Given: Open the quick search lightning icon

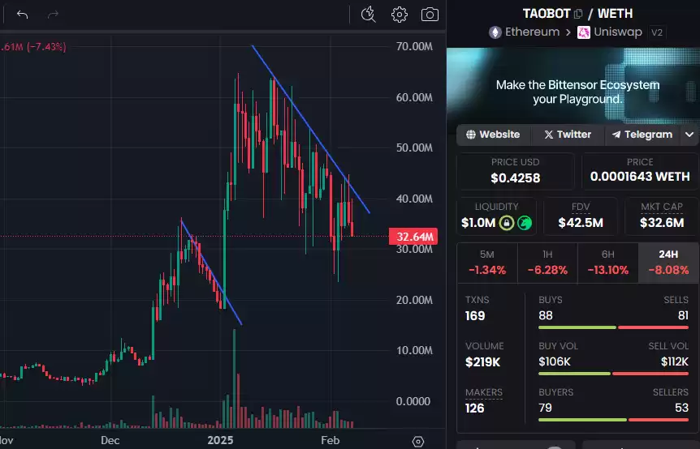Looking at the screenshot, I should tap(369, 15).
